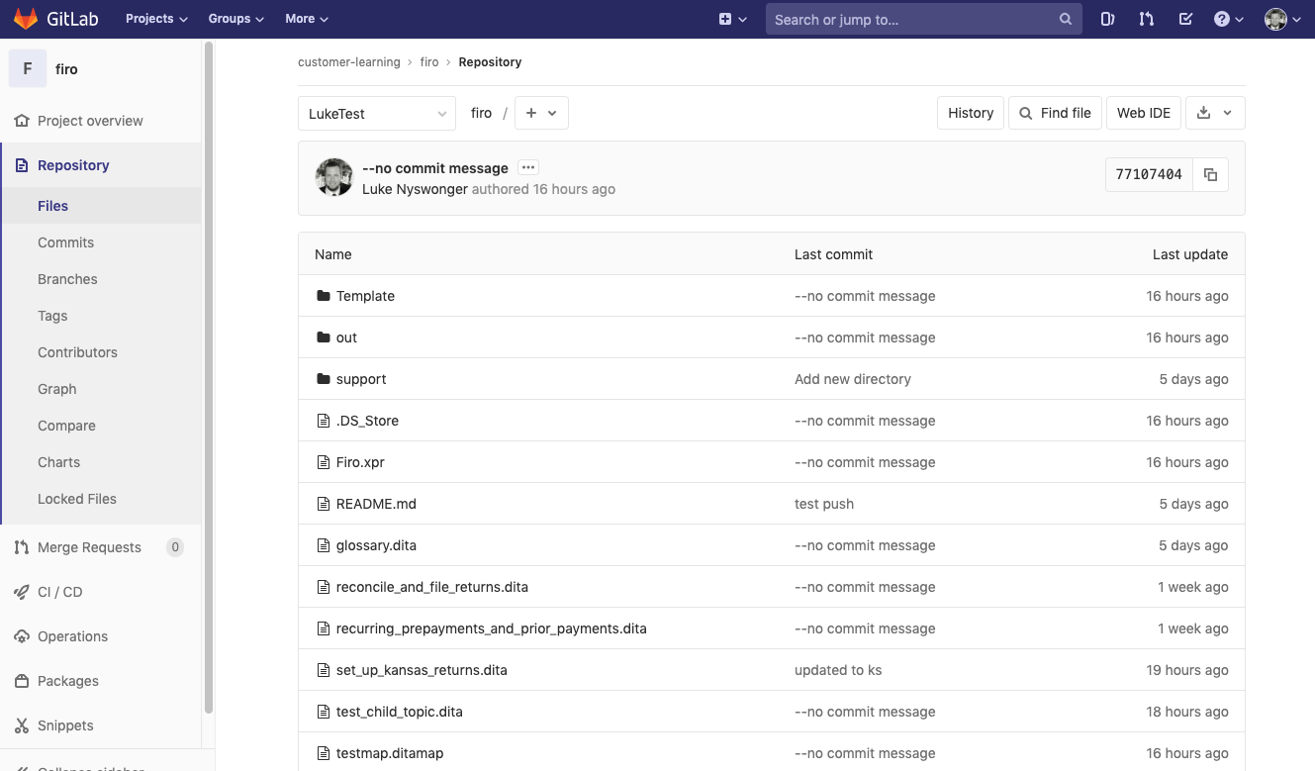Open Merge Requests sidebar item

[89, 547]
